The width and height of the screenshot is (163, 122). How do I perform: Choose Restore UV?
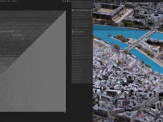82,79
